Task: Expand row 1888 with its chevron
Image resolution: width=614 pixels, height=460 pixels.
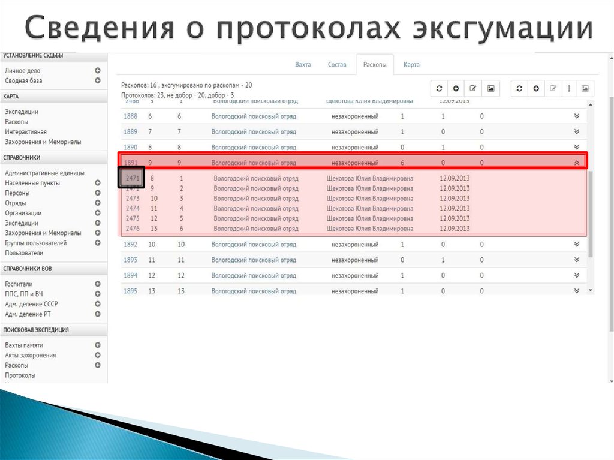Action: [x=576, y=116]
